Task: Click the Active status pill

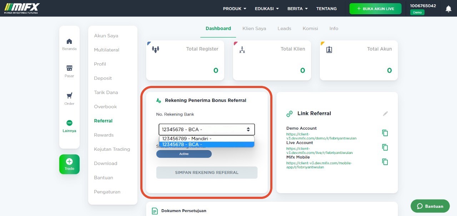Action: pyautogui.click(x=184, y=154)
